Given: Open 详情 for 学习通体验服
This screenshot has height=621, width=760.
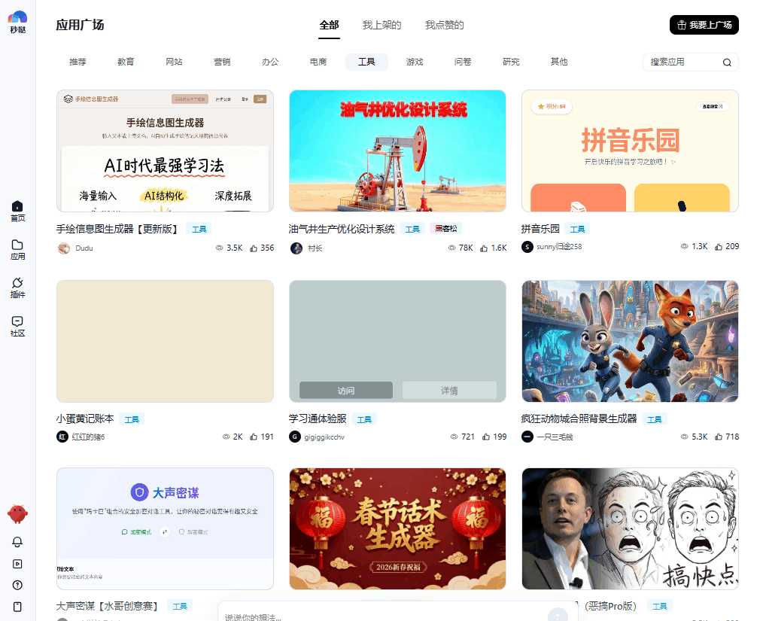Looking at the screenshot, I should coord(449,390).
